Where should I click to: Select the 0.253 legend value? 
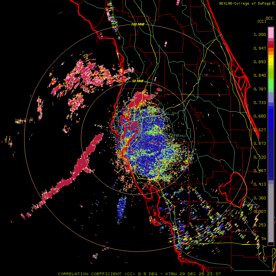point(260,225)
